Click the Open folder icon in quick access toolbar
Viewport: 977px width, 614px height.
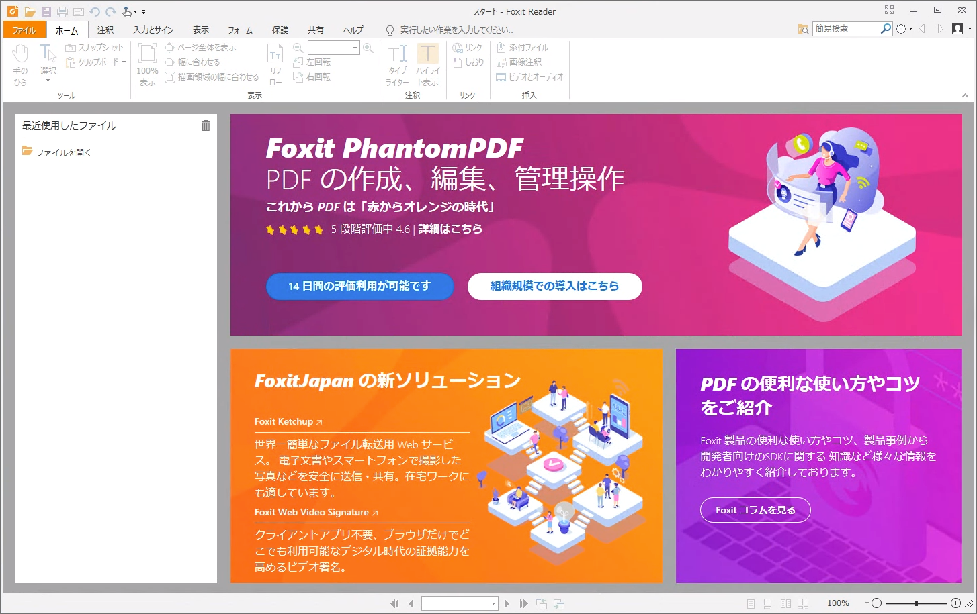pos(30,11)
